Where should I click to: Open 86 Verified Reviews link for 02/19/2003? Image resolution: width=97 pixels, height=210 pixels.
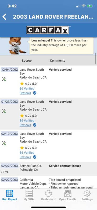click(27, 155)
